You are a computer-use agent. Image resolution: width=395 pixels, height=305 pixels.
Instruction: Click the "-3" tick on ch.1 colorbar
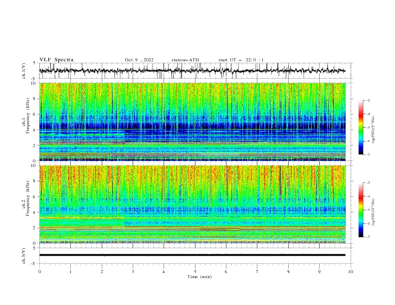(368, 100)
